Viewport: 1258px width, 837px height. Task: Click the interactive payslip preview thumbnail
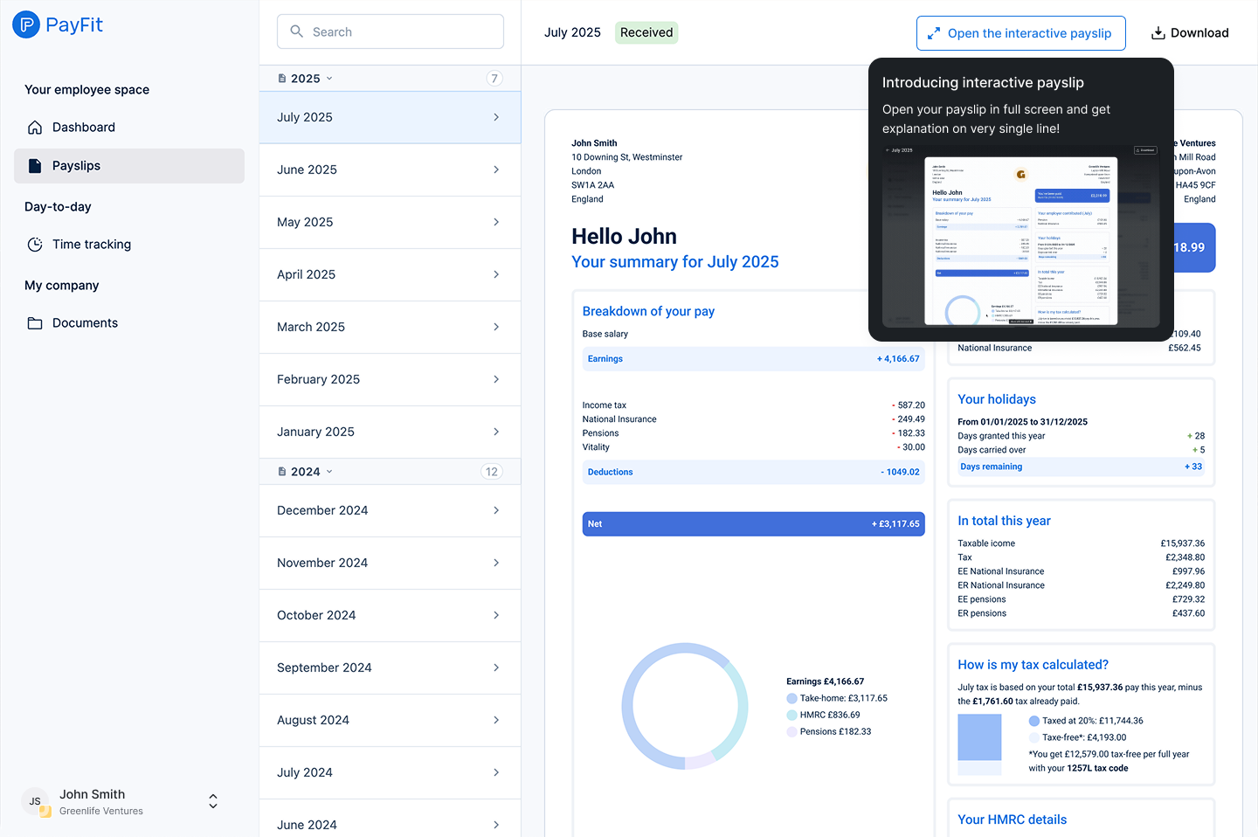(x=1020, y=236)
